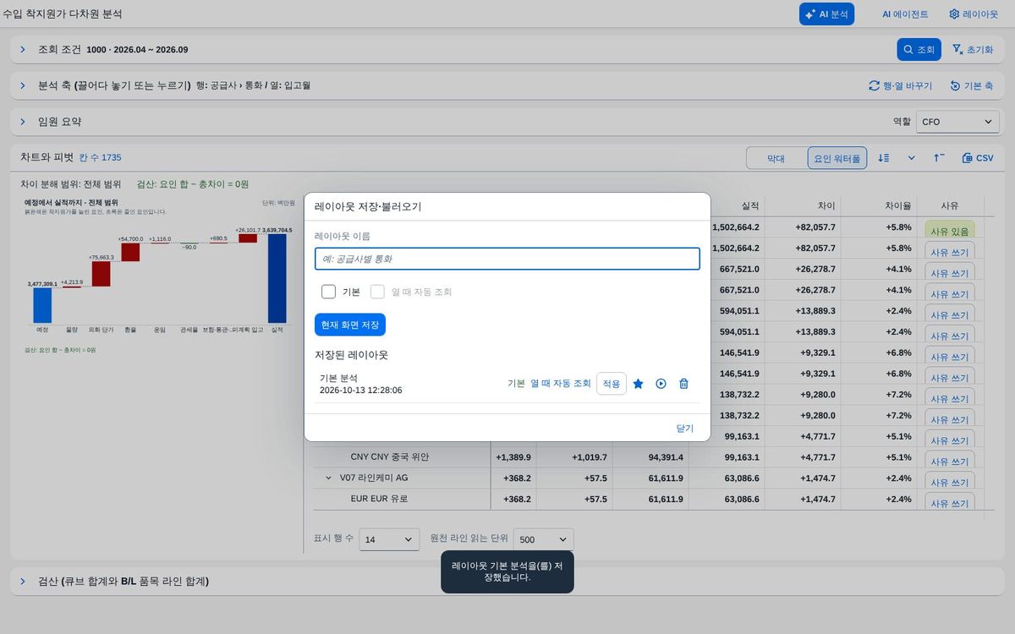Screen dimensions: 1015x634
Task: Click the collapse-up arrow icon next to CSV
Action: (x=939, y=158)
